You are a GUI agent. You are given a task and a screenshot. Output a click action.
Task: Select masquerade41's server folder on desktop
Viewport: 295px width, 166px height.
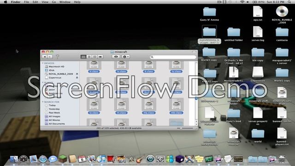click(x=282, y=56)
